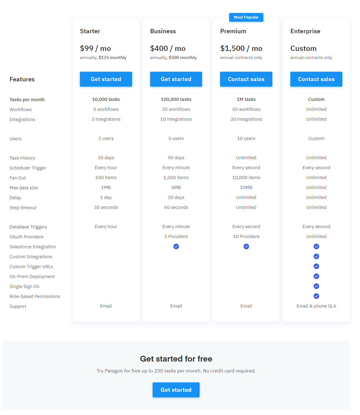The height and width of the screenshot is (415, 360).
Task: Click the OAuth Providers feature label
Action: point(26,237)
